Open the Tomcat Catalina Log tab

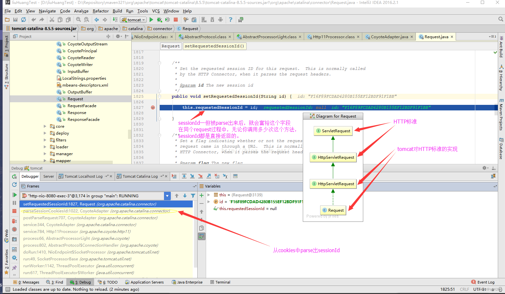click(x=142, y=176)
